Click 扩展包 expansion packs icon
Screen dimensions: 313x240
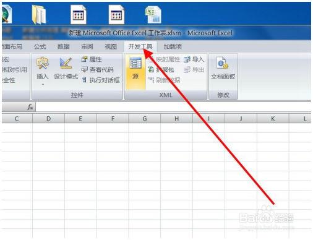coord(151,69)
